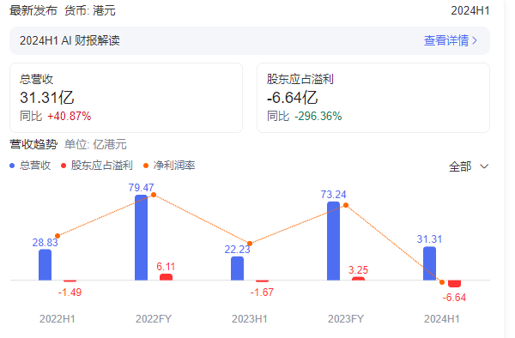This screenshot has width=515, height=338.
Task: Select the 2023H1 axis label
Action: tap(250, 319)
